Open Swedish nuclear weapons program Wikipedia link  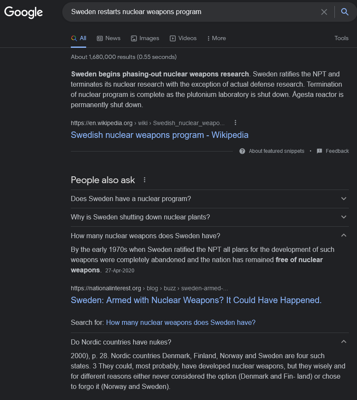point(160,135)
